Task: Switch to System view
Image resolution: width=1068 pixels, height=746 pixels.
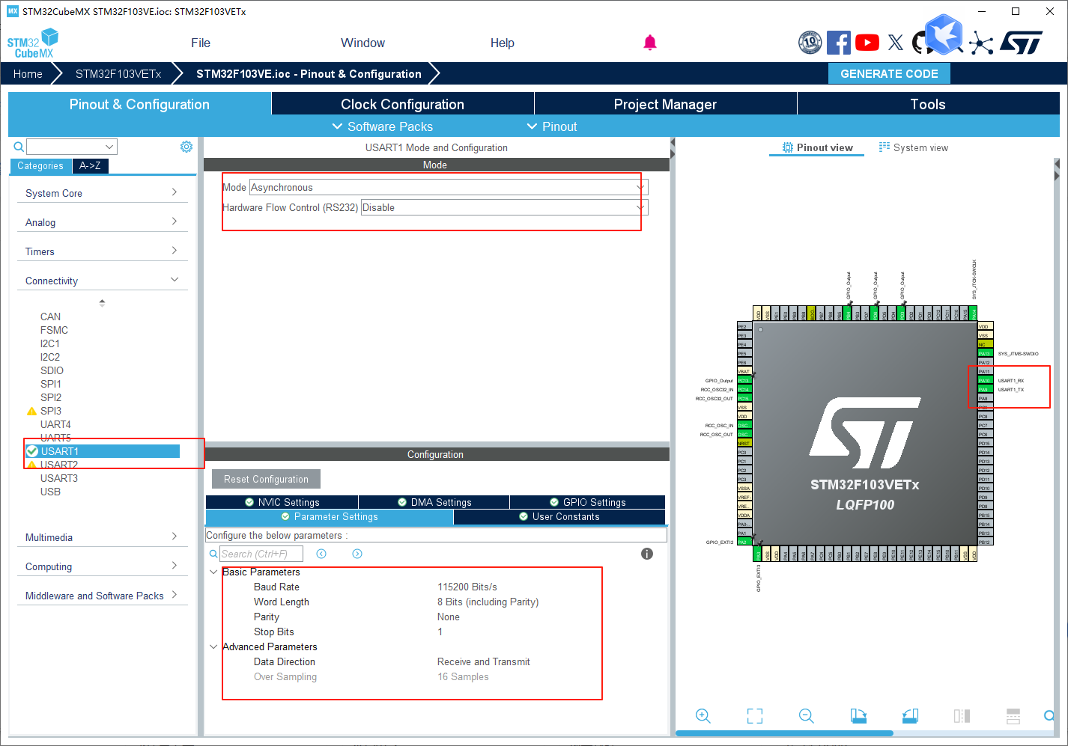Action: [x=914, y=147]
